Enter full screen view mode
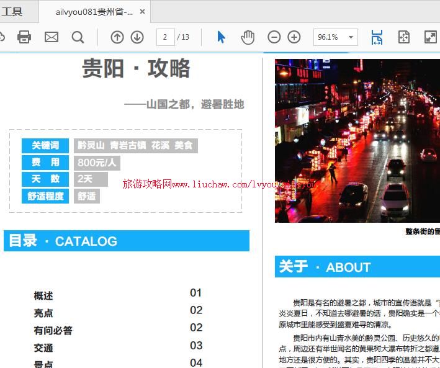 pos(430,37)
